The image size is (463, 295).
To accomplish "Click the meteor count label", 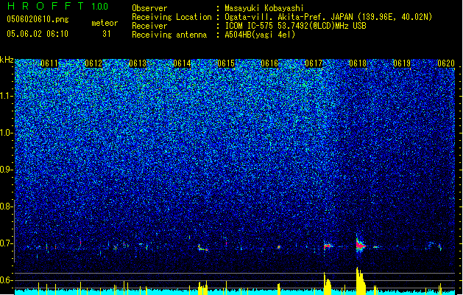I will point(105,23).
